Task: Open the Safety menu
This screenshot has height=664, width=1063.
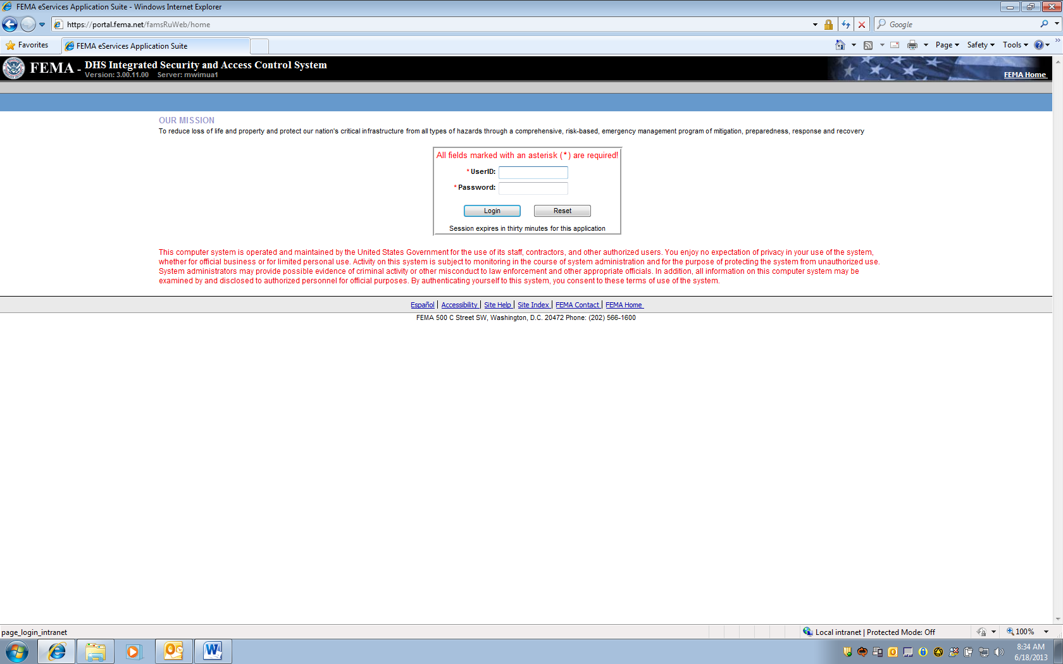Action: (981, 45)
